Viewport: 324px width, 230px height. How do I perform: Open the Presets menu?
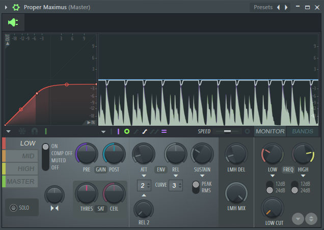point(263,7)
